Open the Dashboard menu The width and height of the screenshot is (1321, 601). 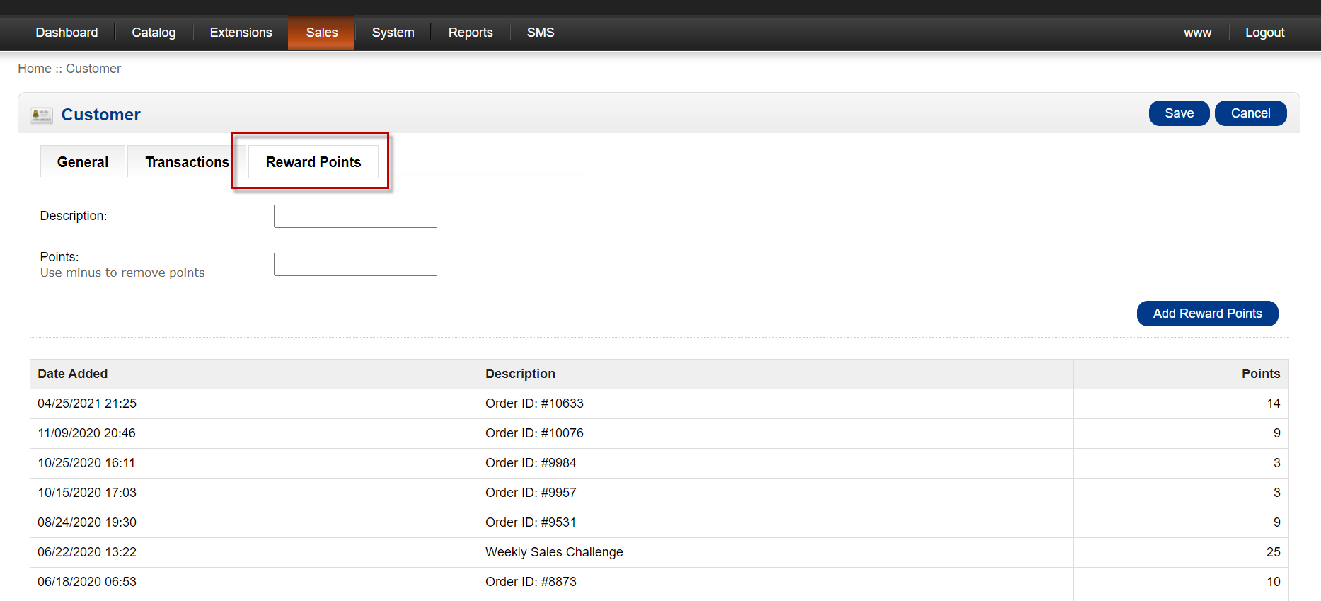(x=67, y=33)
